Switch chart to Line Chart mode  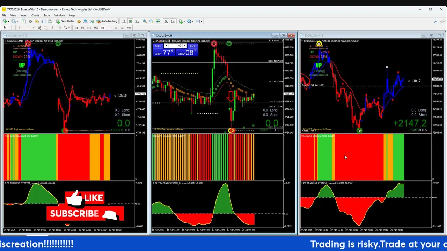click(x=137, y=21)
